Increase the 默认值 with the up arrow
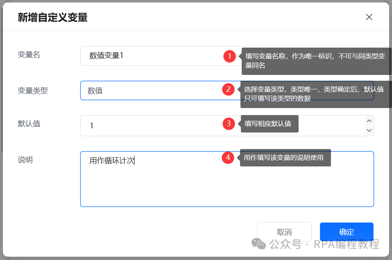Image resolution: width=392 pixels, height=260 pixels. tap(369, 121)
